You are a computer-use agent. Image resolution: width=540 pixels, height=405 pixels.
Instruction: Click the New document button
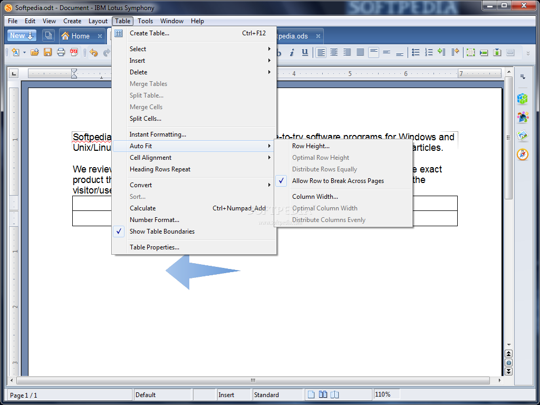click(22, 35)
